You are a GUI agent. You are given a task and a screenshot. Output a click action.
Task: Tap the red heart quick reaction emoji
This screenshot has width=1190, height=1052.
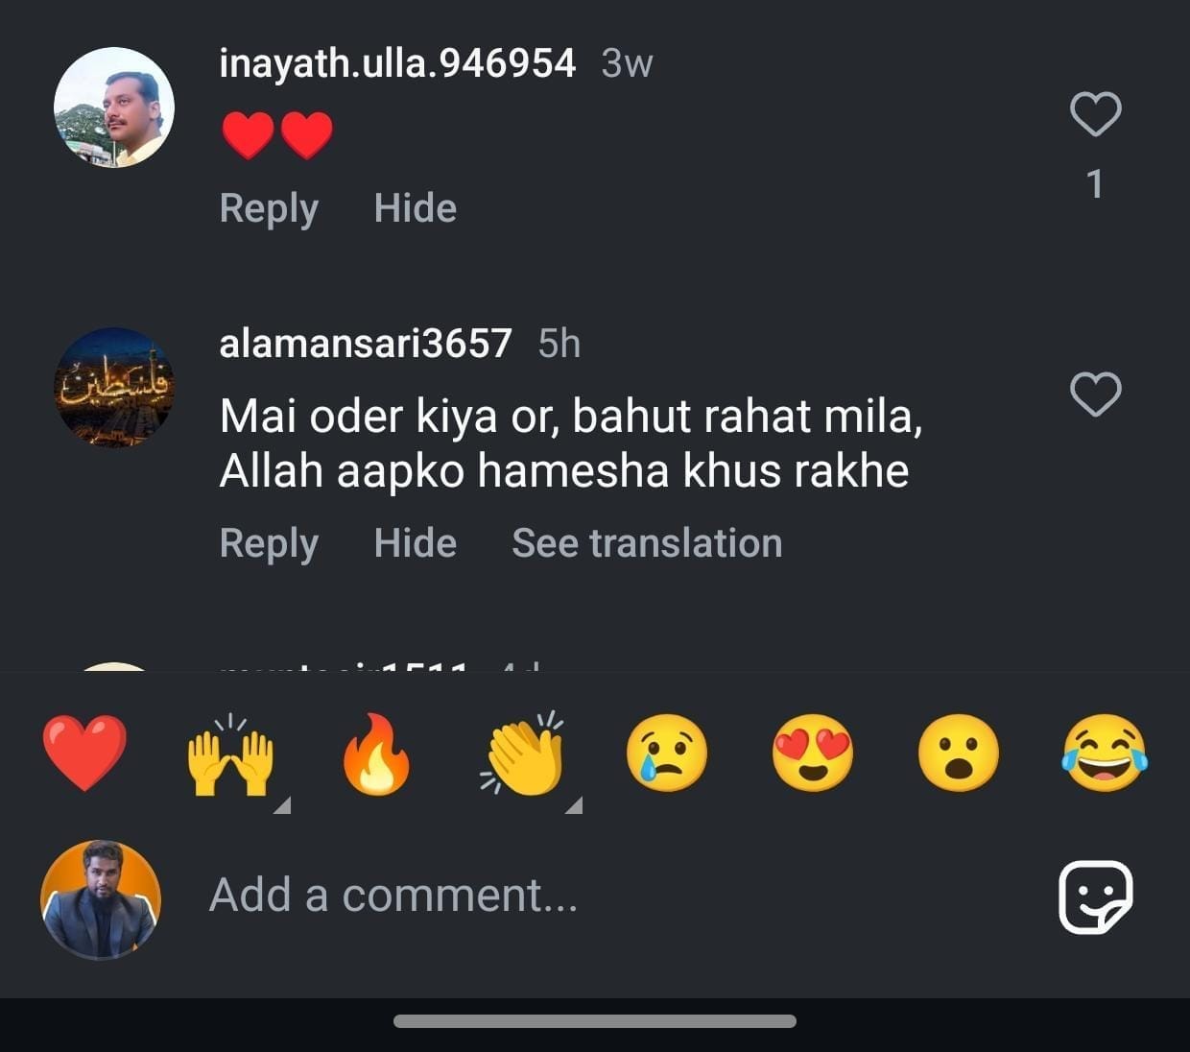coord(84,752)
